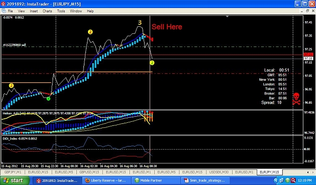Image resolution: width=316 pixels, height=185 pixels.
Task: Open the EURUSD,M15 tab right of GBPJPY,M1
Action: (x=38, y=172)
